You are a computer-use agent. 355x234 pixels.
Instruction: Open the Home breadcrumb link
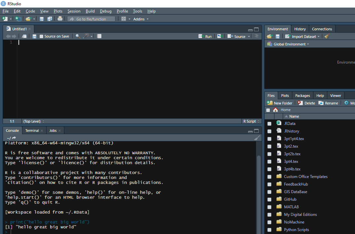(285, 110)
